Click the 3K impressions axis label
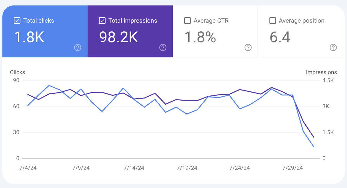The image size is (347, 188). (326, 106)
